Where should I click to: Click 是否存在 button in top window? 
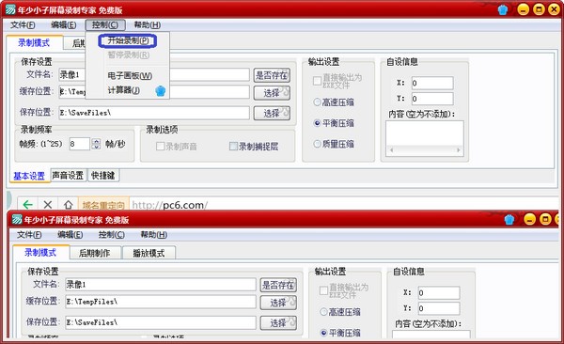click(x=272, y=75)
